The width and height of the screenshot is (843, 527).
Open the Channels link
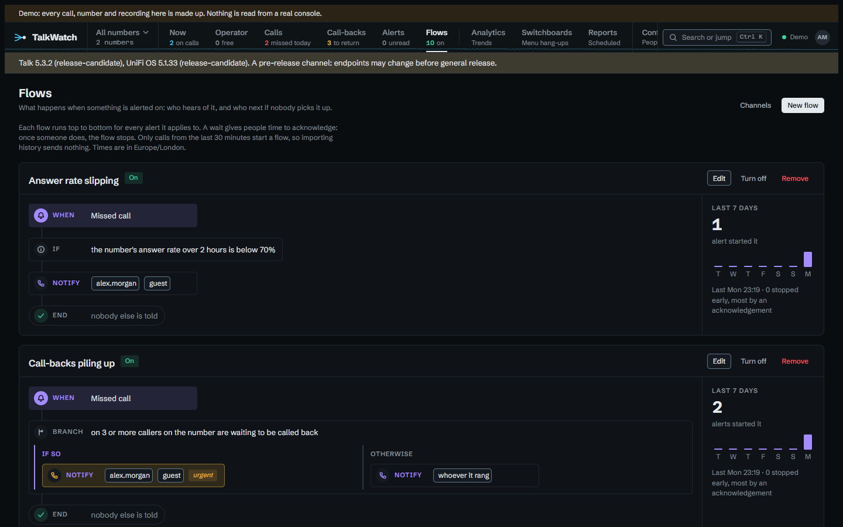point(755,105)
